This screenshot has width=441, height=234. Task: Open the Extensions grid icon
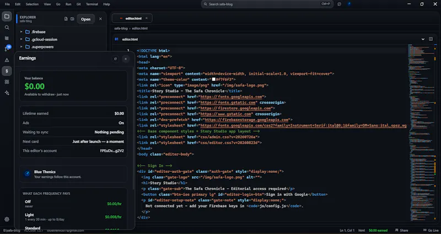click(x=7, y=81)
